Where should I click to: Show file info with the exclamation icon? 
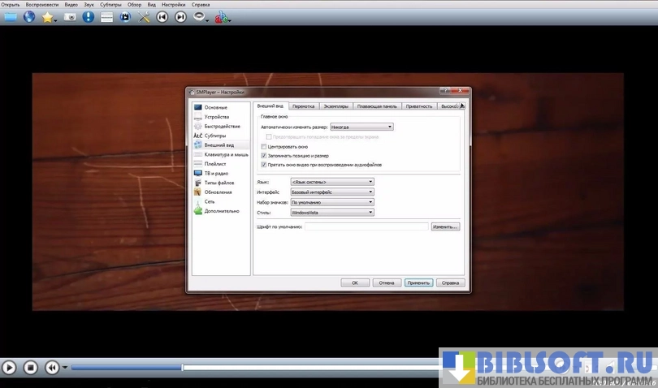(89, 17)
